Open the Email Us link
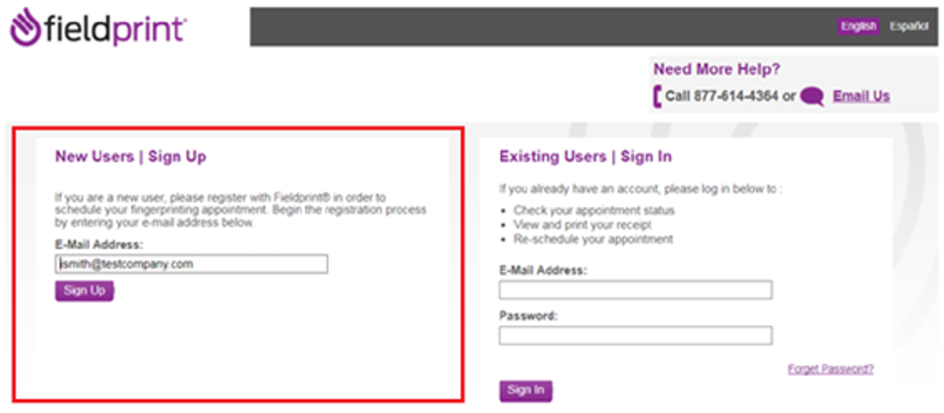 (861, 96)
